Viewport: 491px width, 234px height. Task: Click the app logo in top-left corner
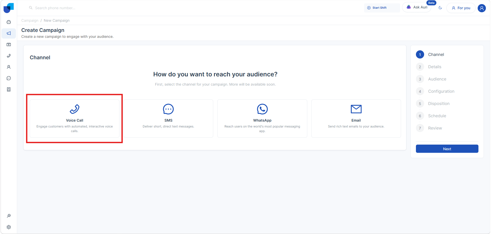8,8
